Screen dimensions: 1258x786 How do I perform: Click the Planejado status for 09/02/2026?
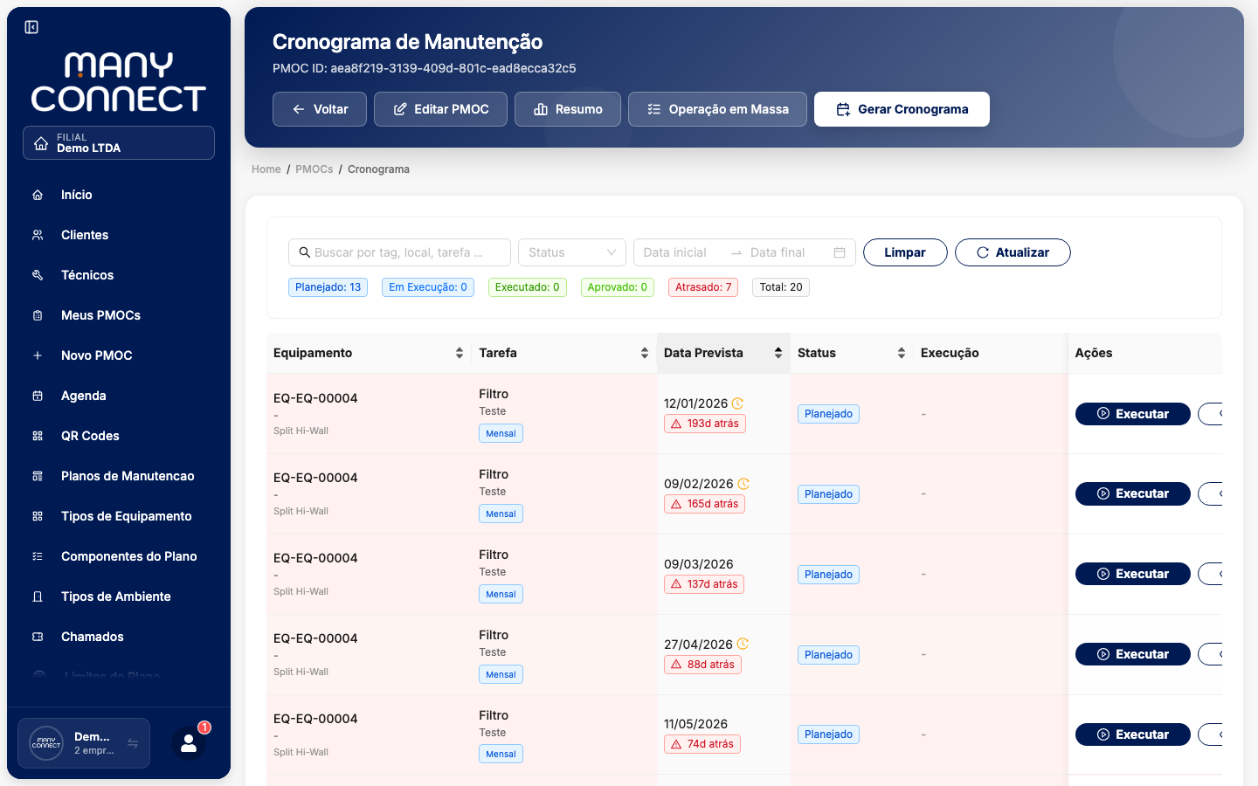[828, 494]
